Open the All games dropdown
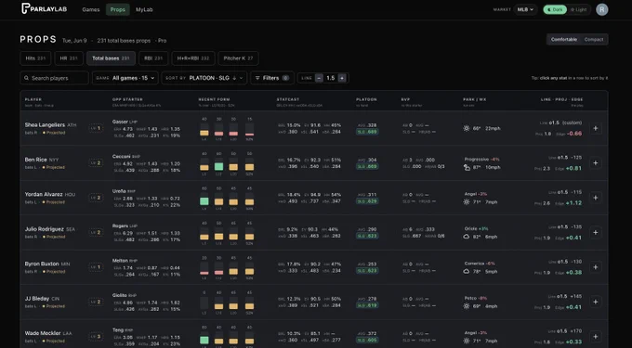Screen dimensions: 632x348 pyautogui.click(x=125, y=78)
